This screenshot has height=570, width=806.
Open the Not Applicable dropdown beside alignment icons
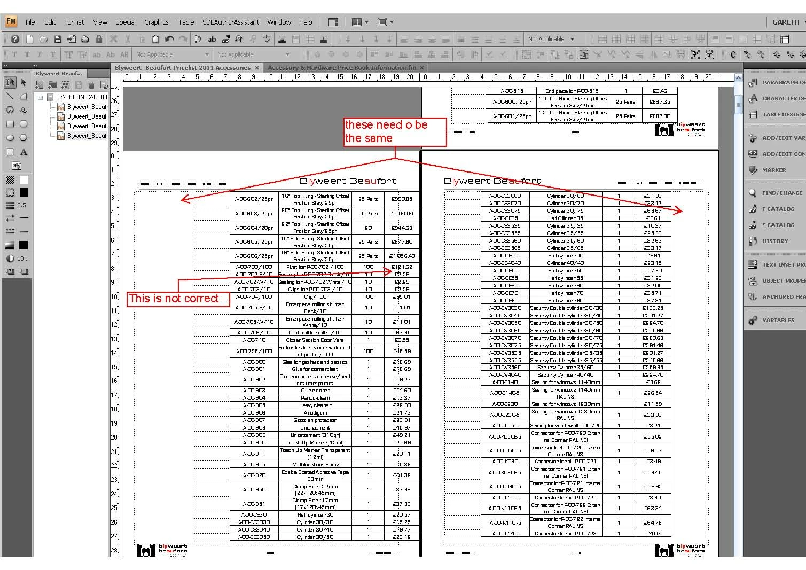551,39
